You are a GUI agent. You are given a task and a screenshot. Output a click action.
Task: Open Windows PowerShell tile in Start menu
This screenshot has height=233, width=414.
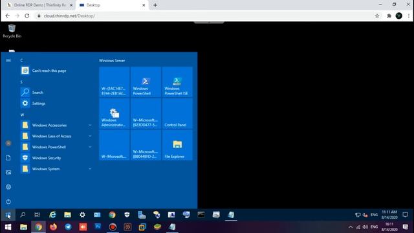click(146, 82)
